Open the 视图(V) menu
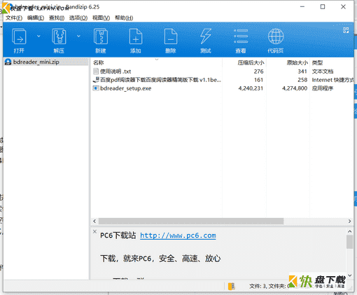Screen dimensions: 357x295 click(101, 18)
